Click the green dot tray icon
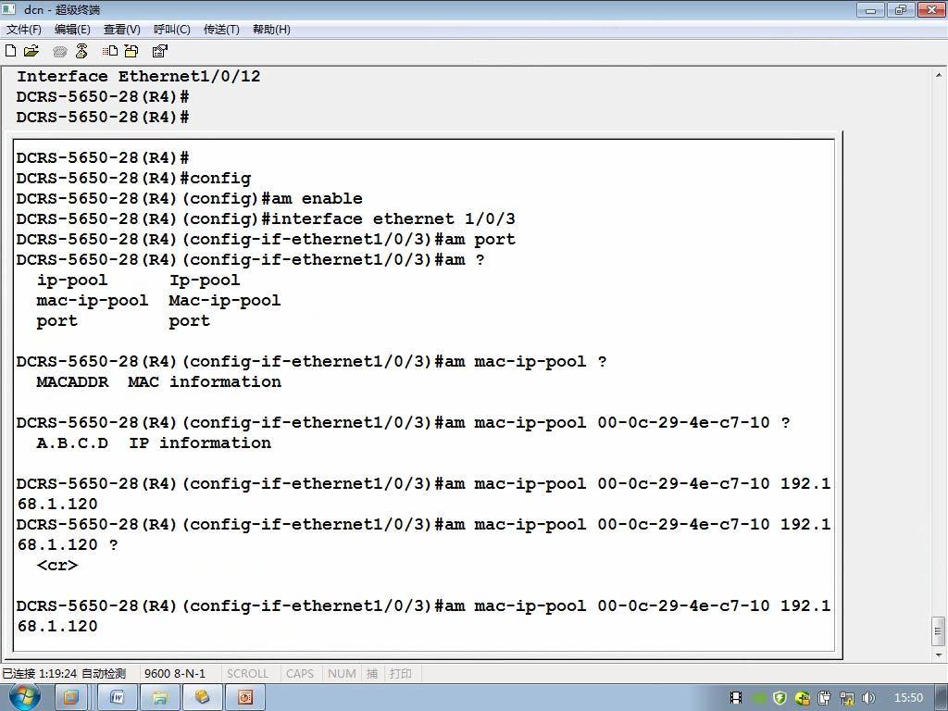Image resolution: width=948 pixels, height=711 pixels. [x=759, y=698]
